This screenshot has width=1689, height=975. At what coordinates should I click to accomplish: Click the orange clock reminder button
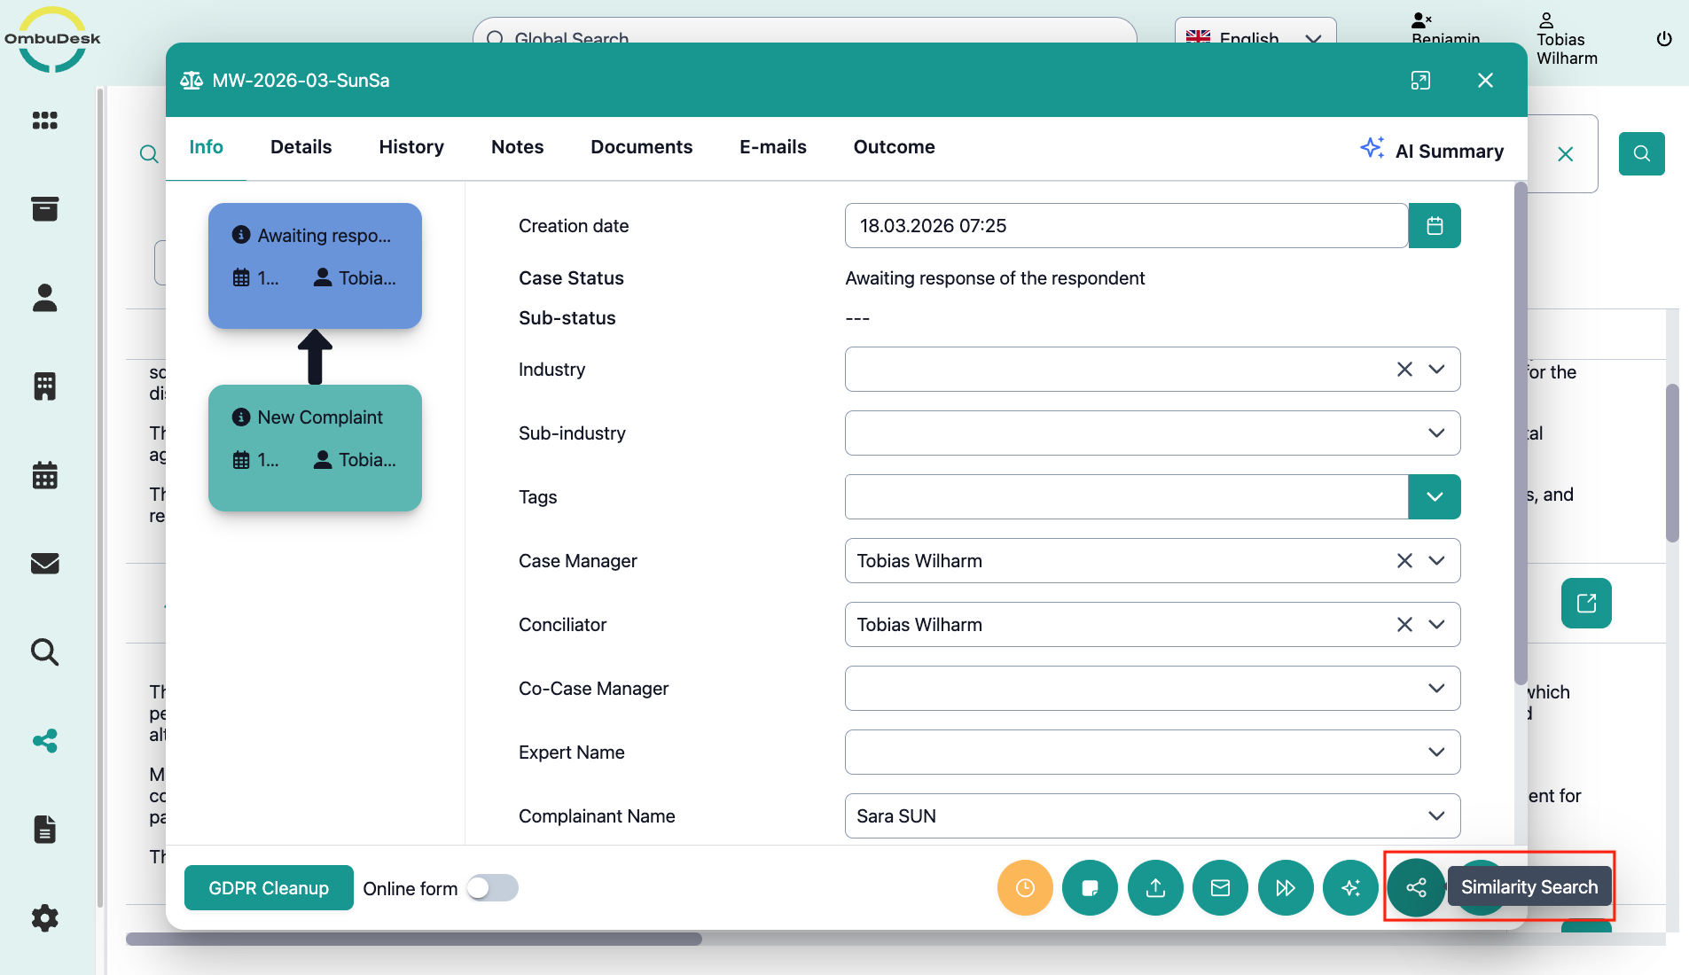[x=1025, y=887]
